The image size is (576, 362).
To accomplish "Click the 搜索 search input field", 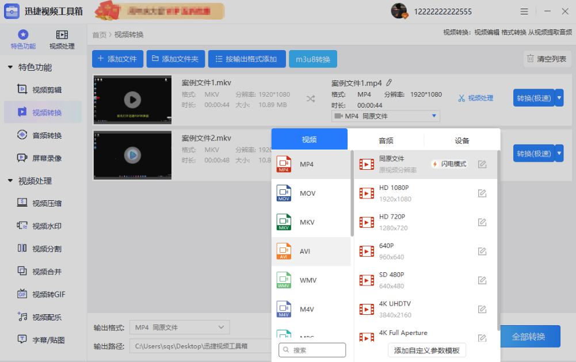I will click(x=312, y=349).
